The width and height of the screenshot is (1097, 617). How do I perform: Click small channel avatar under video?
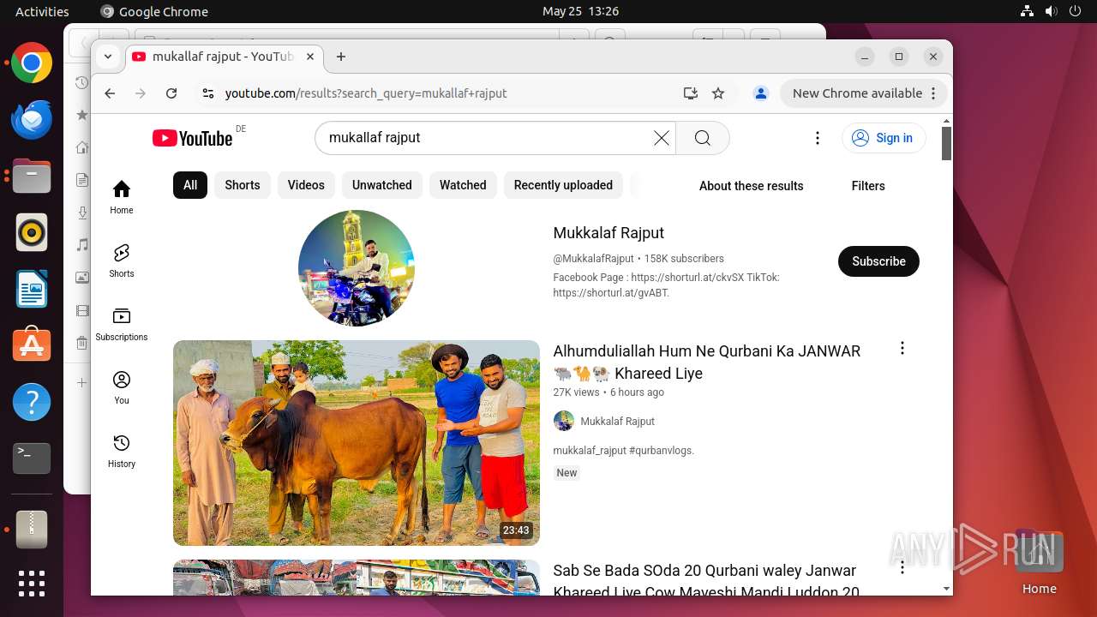[564, 421]
